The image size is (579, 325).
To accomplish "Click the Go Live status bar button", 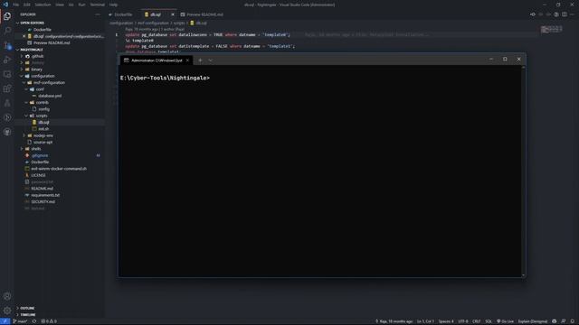I will [505, 321].
